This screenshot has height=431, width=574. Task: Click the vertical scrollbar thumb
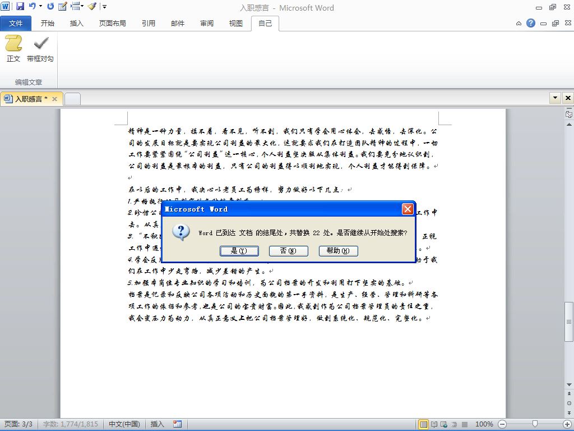click(569, 322)
